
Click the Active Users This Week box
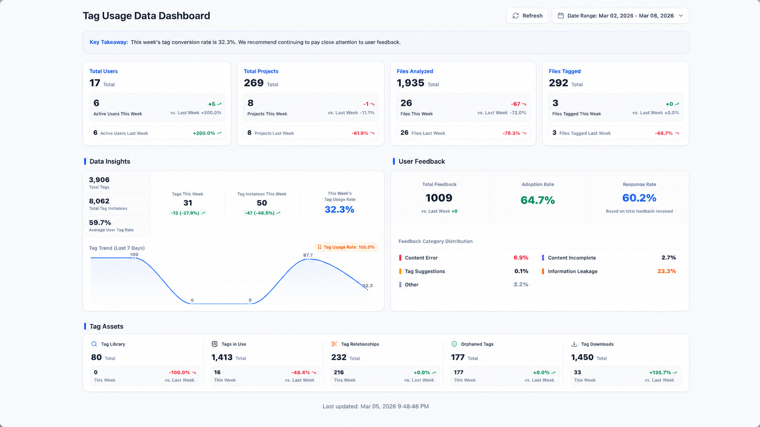(157, 108)
